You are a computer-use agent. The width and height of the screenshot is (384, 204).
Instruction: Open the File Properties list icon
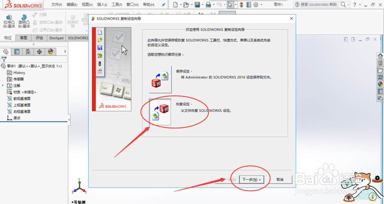point(248,5)
